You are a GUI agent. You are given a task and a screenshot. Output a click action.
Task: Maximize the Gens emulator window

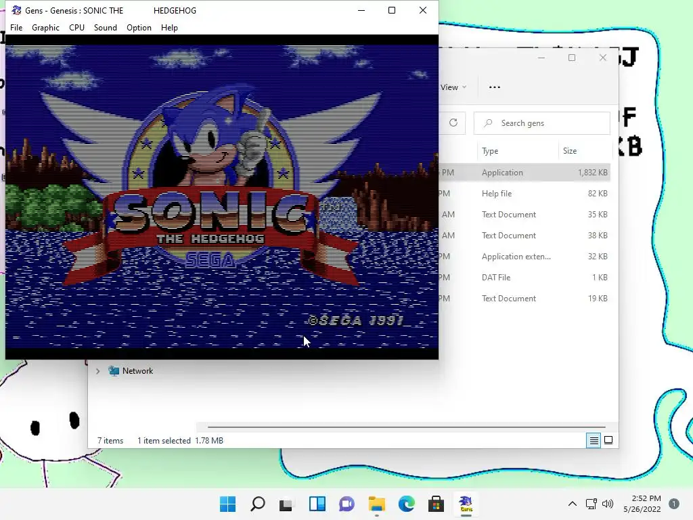coord(392,10)
